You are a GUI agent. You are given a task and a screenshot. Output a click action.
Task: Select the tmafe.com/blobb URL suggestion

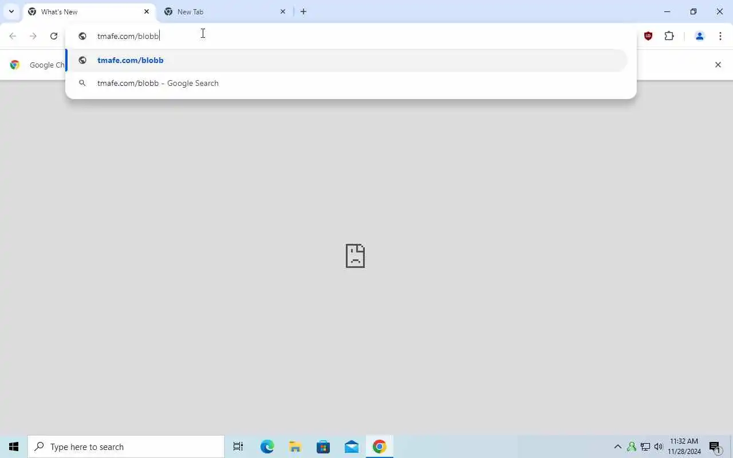(347, 60)
